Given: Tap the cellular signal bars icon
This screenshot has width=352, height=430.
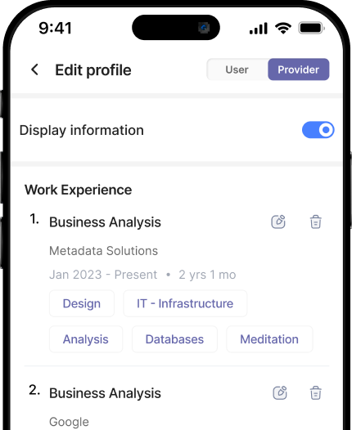Looking at the screenshot, I should coord(258,29).
